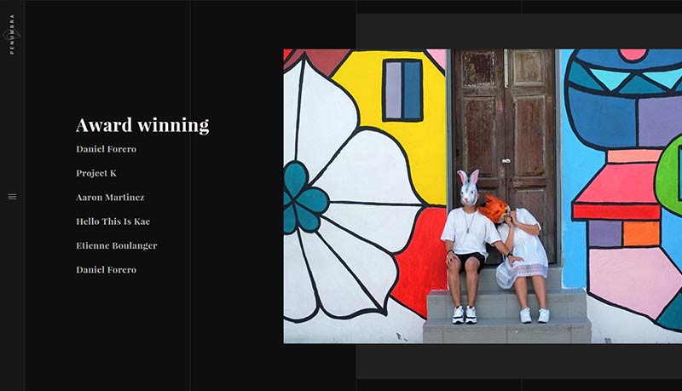This screenshot has width=682, height=391.
Task: Select the Award winning heading
Action: coord(142,125)
